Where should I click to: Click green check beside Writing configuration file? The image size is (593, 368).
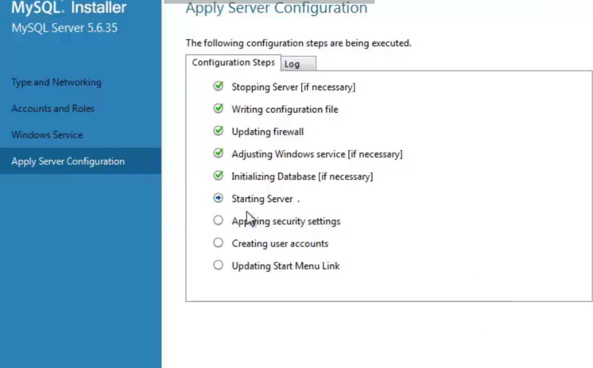pyautogui.click(x=218, y=109)
